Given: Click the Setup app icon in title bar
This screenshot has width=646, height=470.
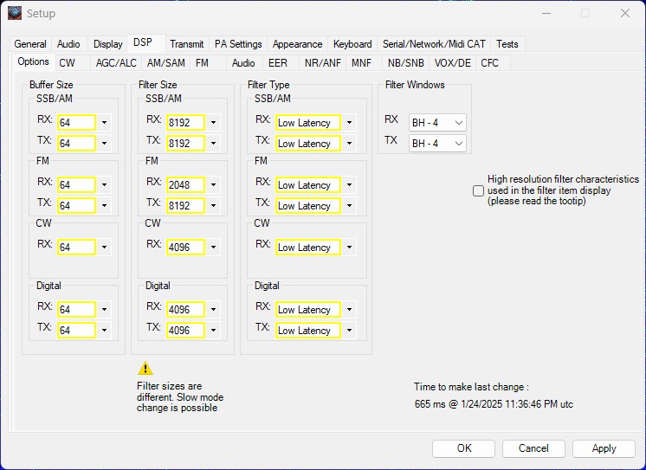Looking at the screenshot, I should pos(15,13).
